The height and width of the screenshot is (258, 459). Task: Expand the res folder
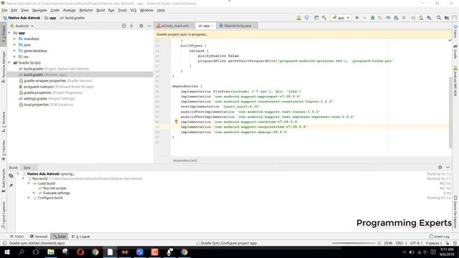pyautogui.click(x=14, y=57)
